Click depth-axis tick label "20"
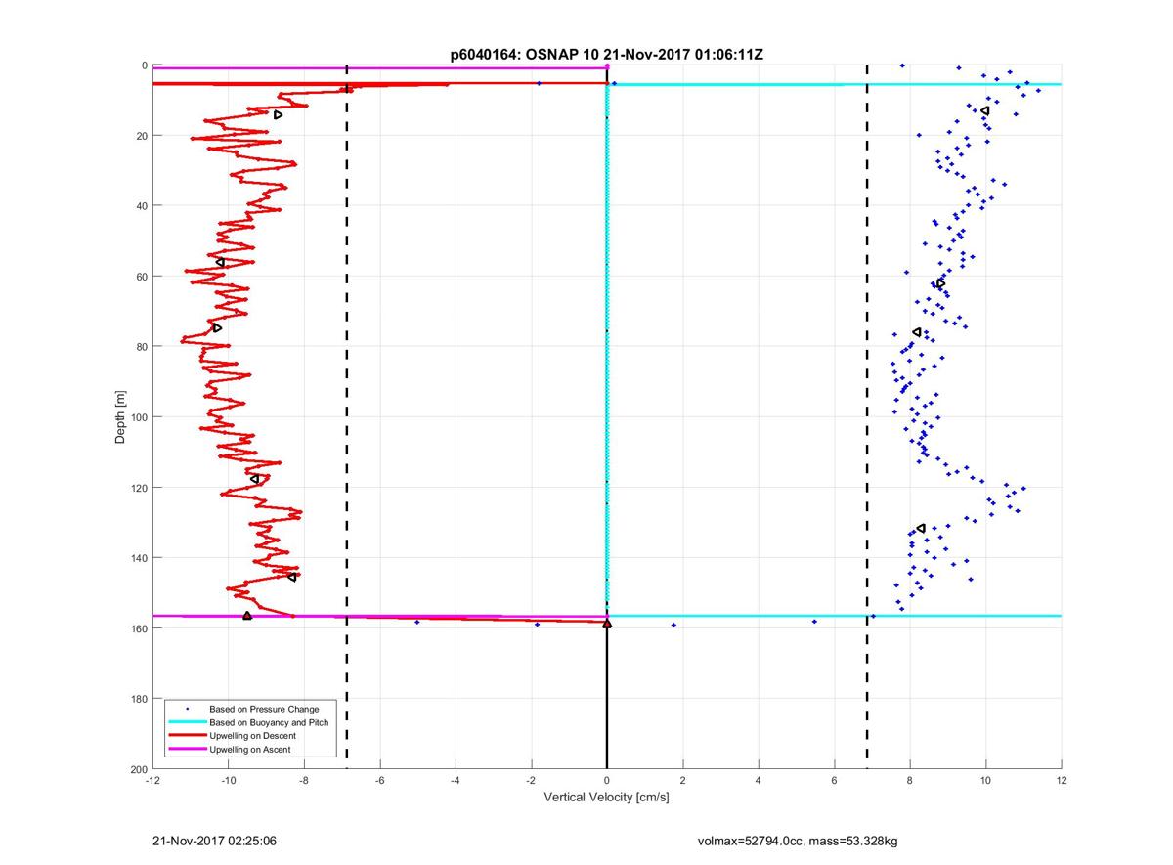1173x865 pixels. [x=142, y=136]
